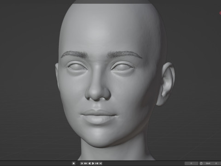Jump to the previous keyframe
The height and width of the screenshot is (166, 221).
pos(86,163)
